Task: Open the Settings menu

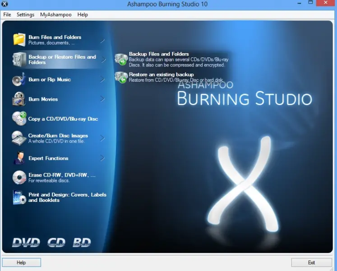Action: click(x=25, y=14)
